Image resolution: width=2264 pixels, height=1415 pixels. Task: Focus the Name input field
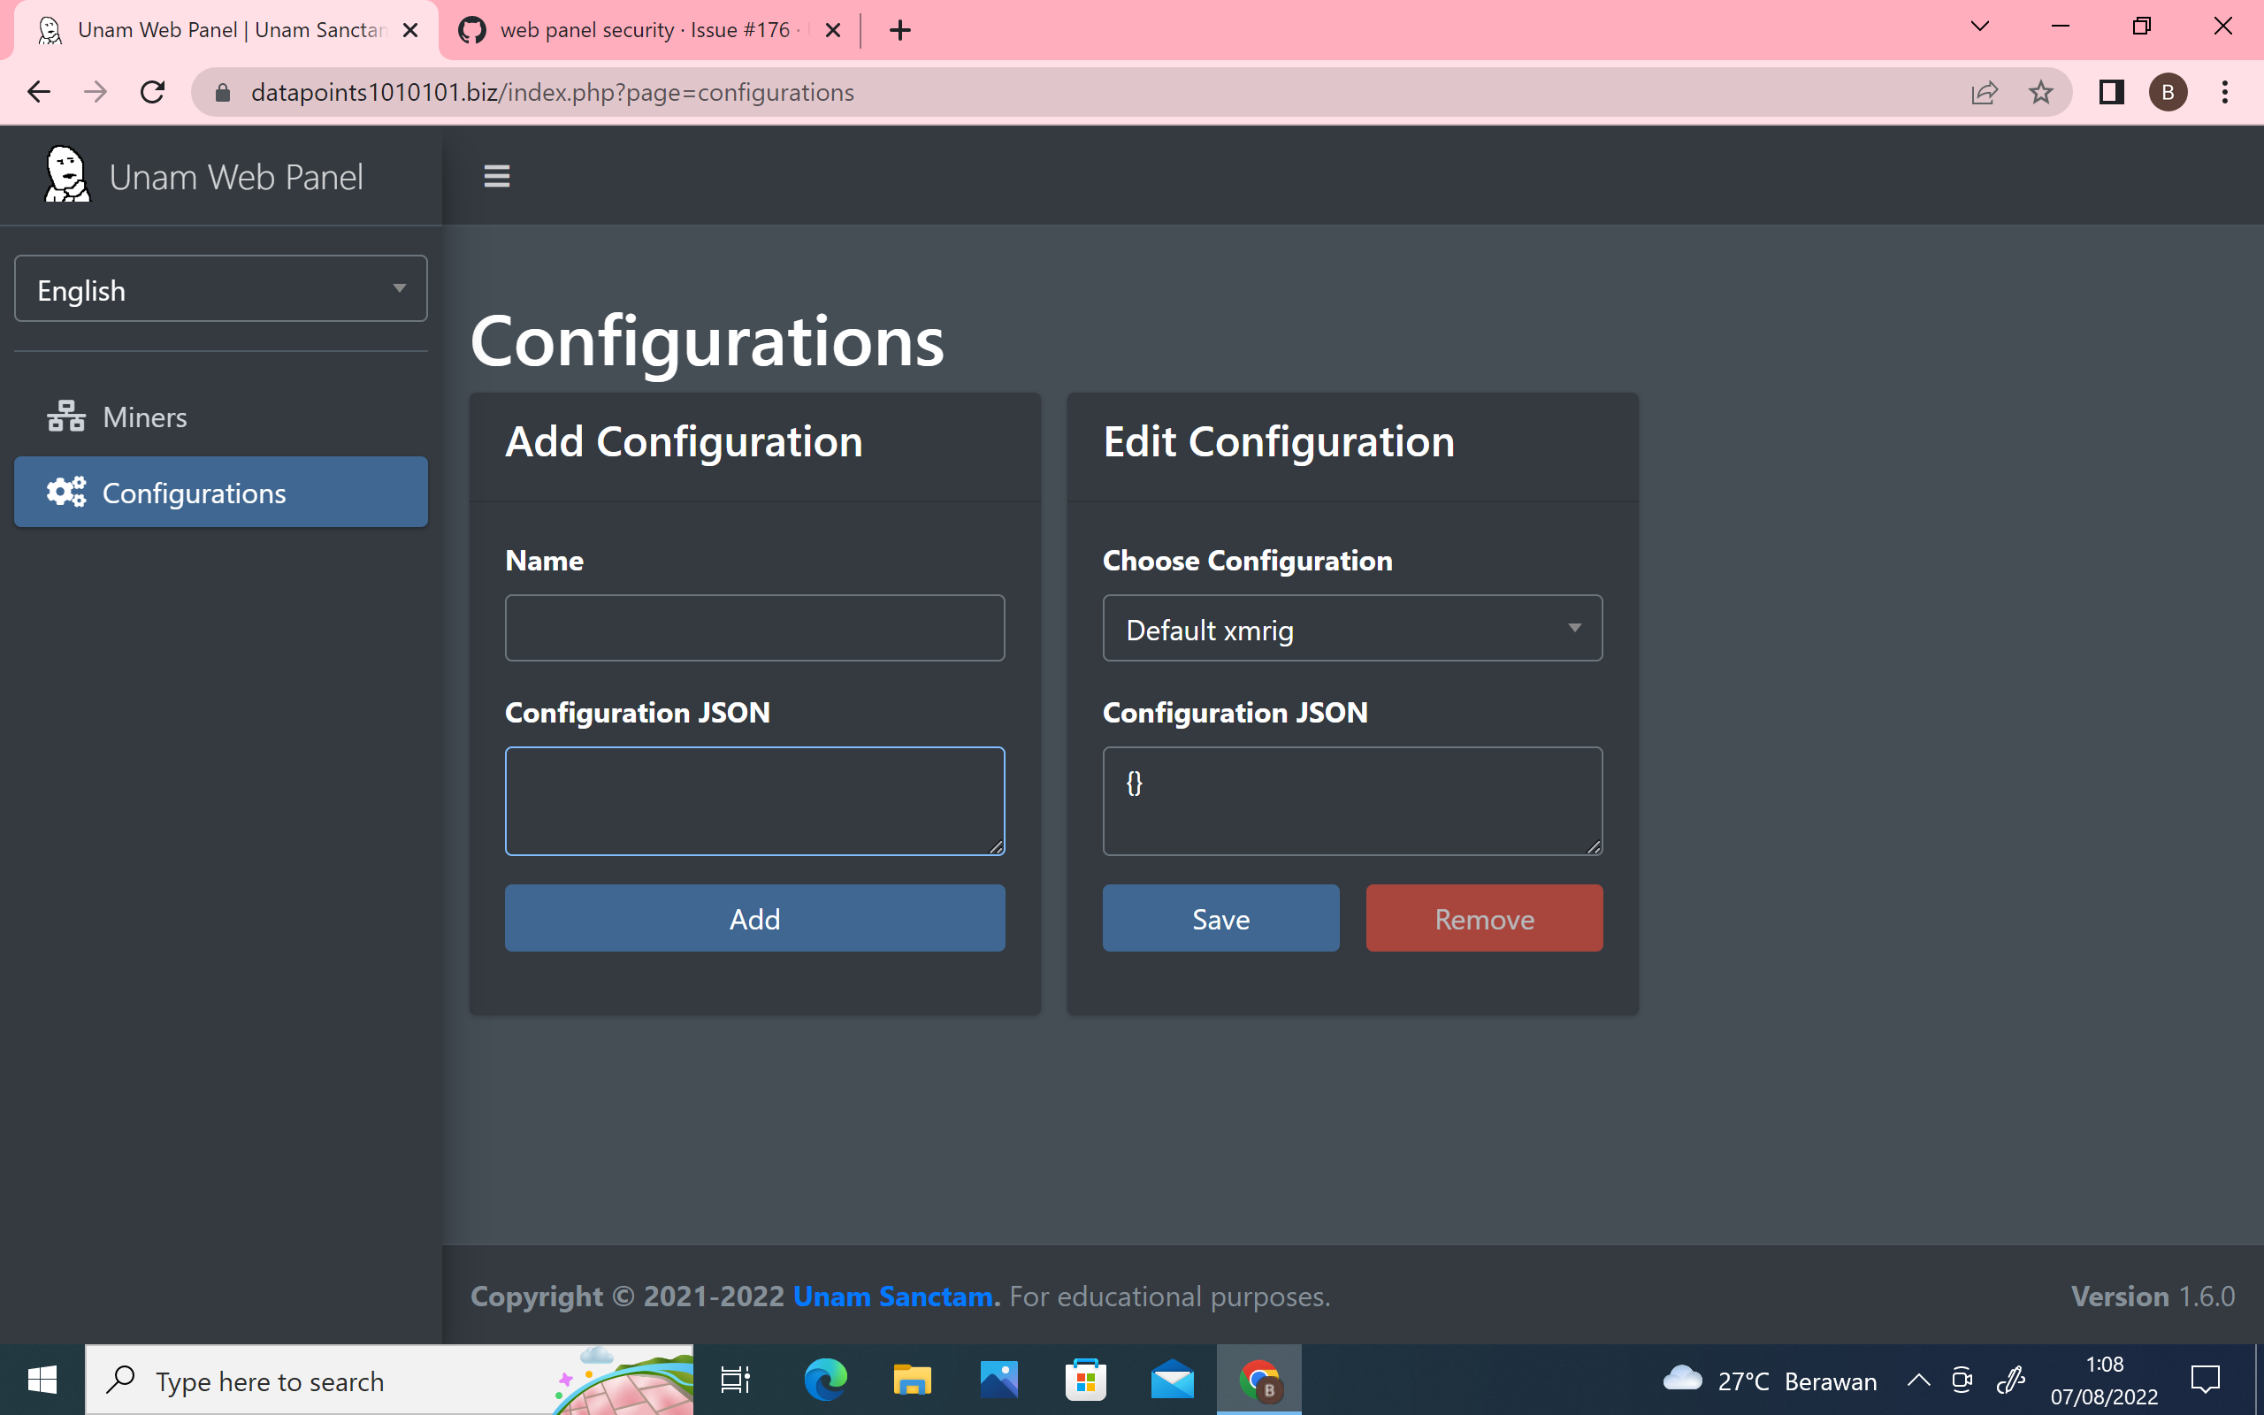click(x=754, y=628)
